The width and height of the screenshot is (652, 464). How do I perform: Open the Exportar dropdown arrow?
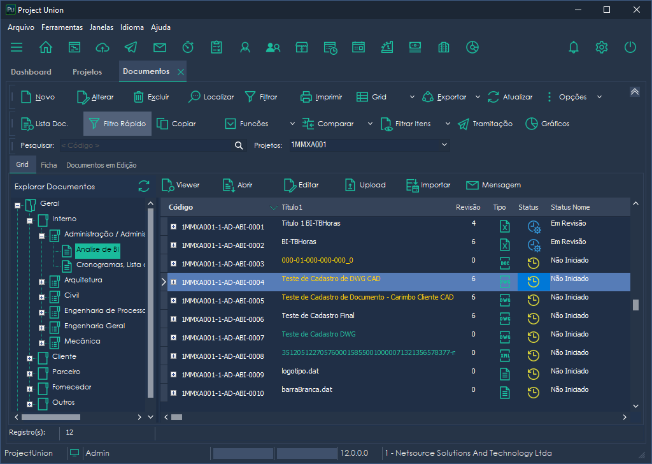click(478, 97)
